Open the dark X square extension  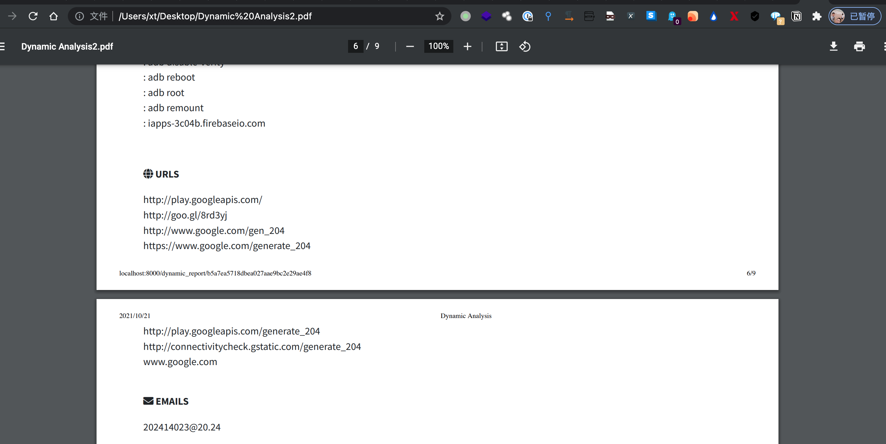631,16
